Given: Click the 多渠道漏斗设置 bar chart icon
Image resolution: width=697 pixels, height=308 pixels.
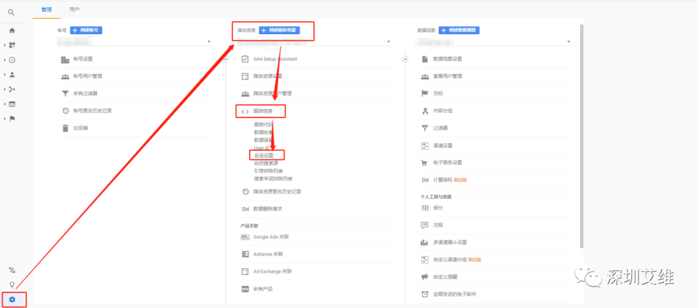Looking at the screenshot, I should [x=425, y=242].
